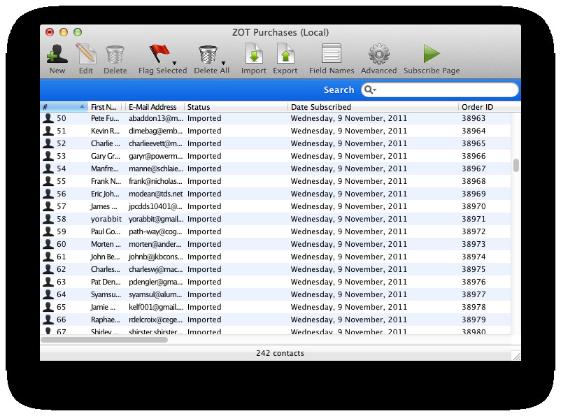Screen dimensions: 561x416
Task: Click email starting frank@nicholas
Action: 155,181
